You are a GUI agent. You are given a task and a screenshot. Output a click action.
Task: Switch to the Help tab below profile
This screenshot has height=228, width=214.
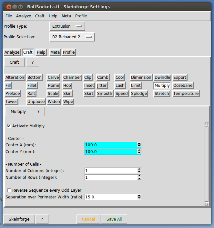tap(41, 52)
